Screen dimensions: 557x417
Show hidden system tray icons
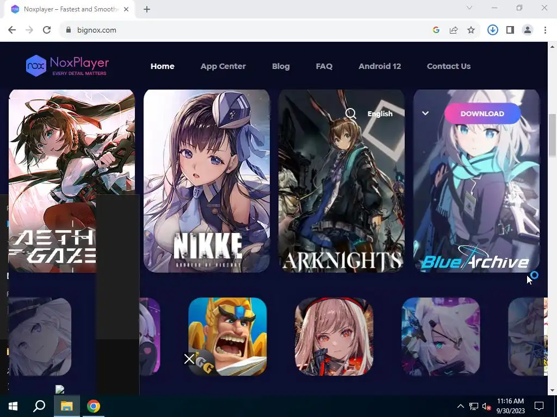pyautogui.click(x=460, y=406)
